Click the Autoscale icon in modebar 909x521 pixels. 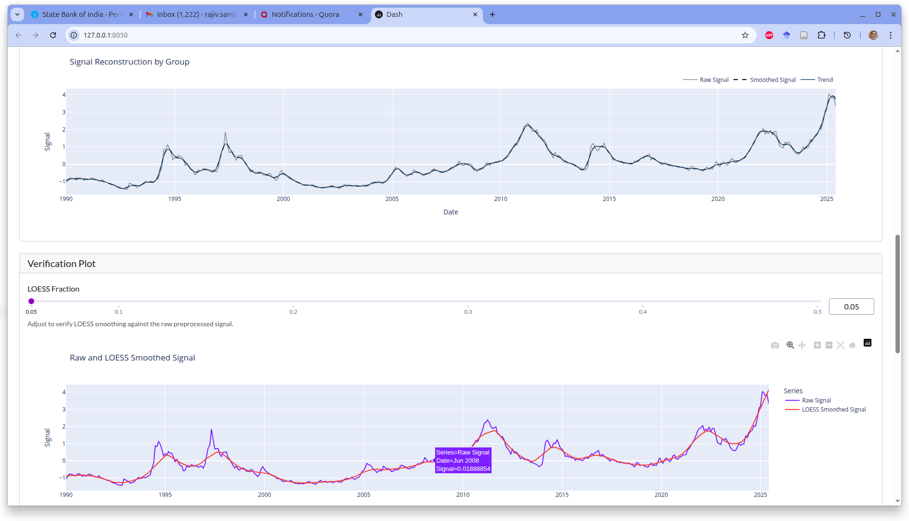(x=841, y=345)
